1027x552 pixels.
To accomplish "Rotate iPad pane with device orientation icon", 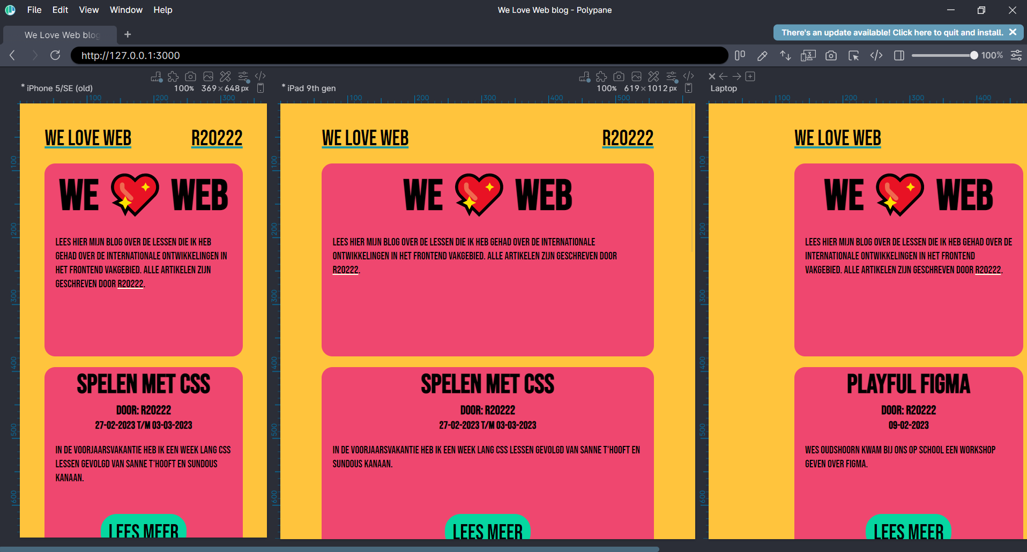I will pyautogui.click(x=689, y=88).
